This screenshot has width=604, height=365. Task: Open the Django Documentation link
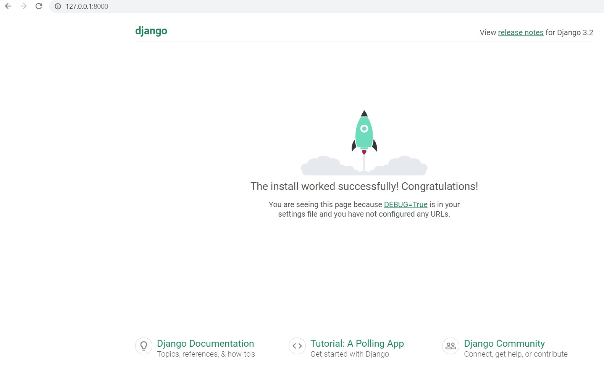click(x=205, y=343)
